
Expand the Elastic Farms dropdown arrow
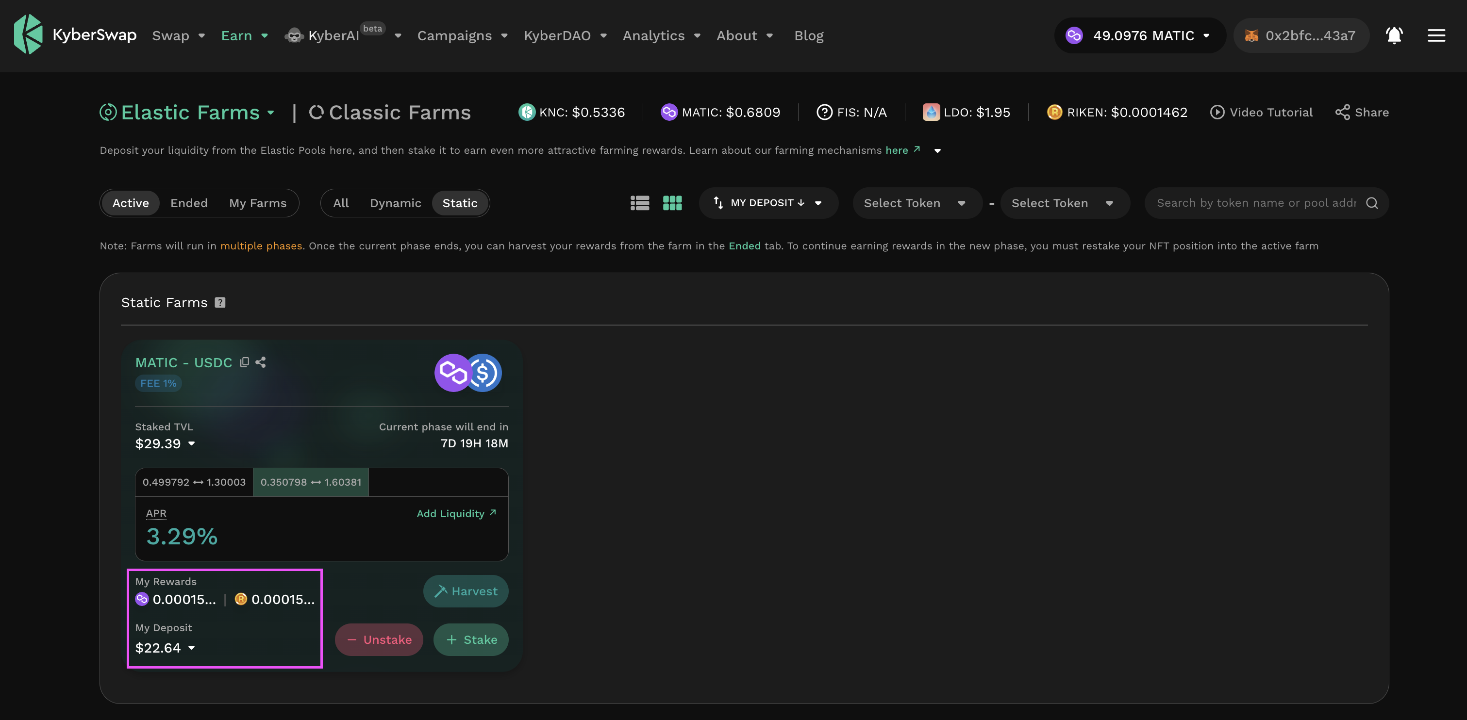[x=271, y=113]
